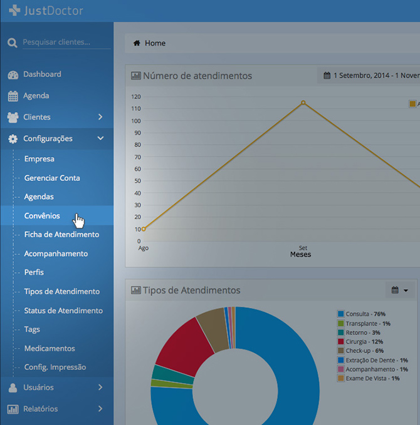Click the Extração De Dente legend swatch

(x=341, y=361)
